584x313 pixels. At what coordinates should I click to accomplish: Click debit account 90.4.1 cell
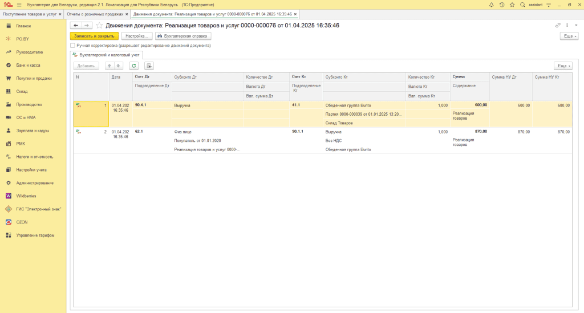(x=152, y=105)
